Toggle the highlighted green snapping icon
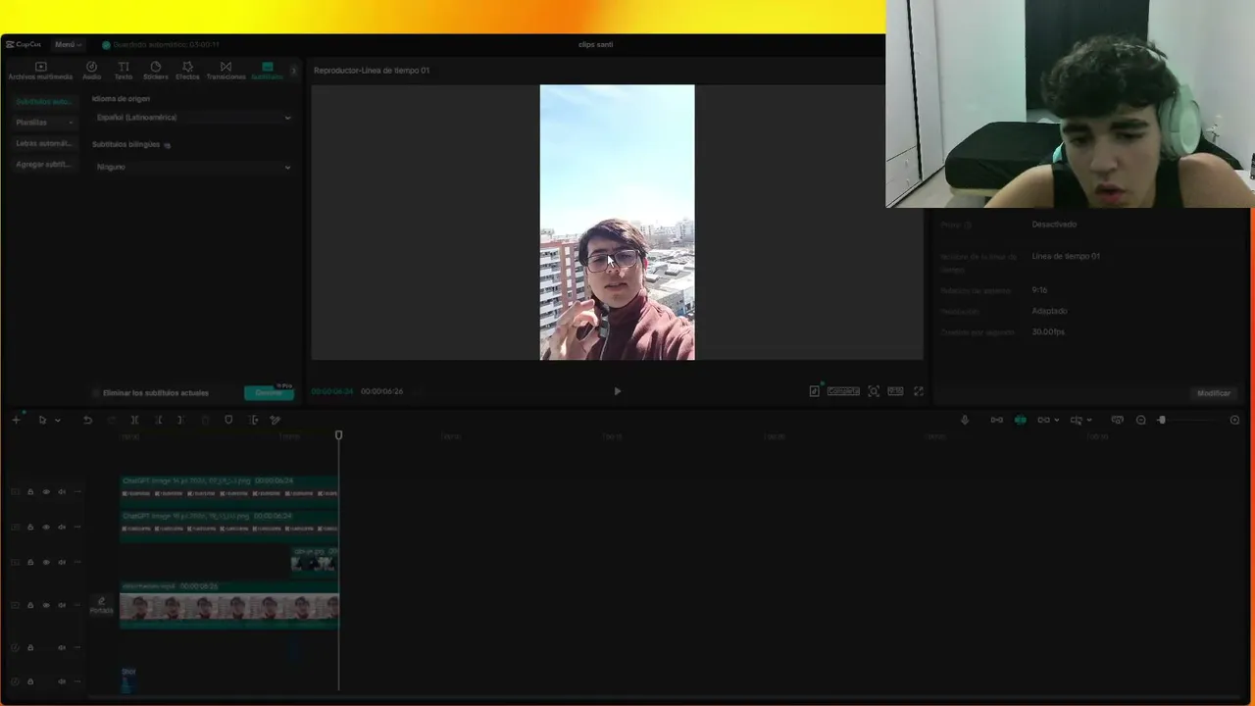 (x=1021, y=420)
